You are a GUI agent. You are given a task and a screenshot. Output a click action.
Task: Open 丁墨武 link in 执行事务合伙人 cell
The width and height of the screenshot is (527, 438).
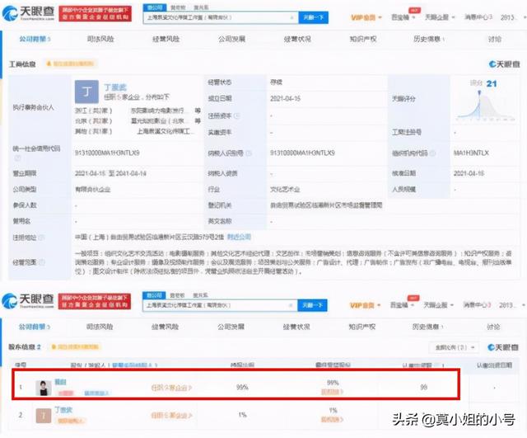tap(115, 87)
